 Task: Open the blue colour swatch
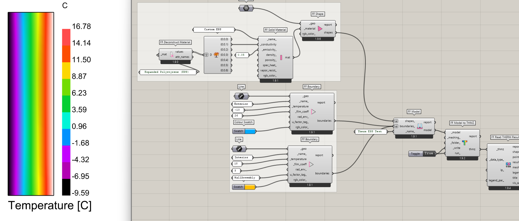pyautogui.click(x=250, y=131)
